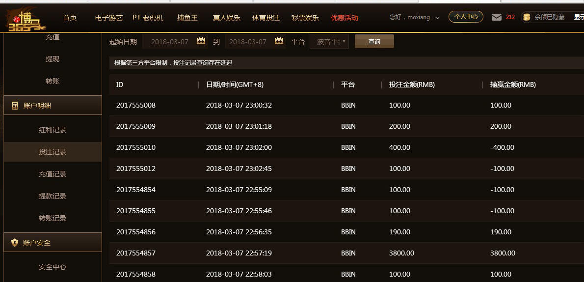Viewport: 584px width, 282px height.
Task: Open the mail envelope icon
Action: click(497, 17)
